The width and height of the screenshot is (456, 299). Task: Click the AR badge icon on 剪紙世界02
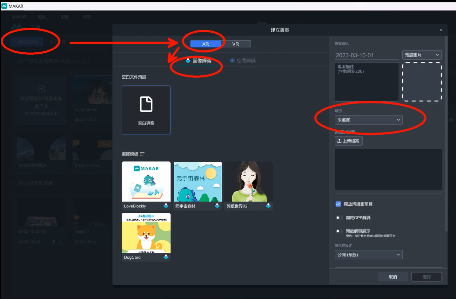[x=268, y=206]
